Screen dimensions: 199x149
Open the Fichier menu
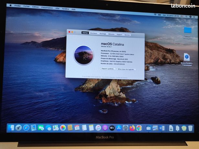(27, 6)
